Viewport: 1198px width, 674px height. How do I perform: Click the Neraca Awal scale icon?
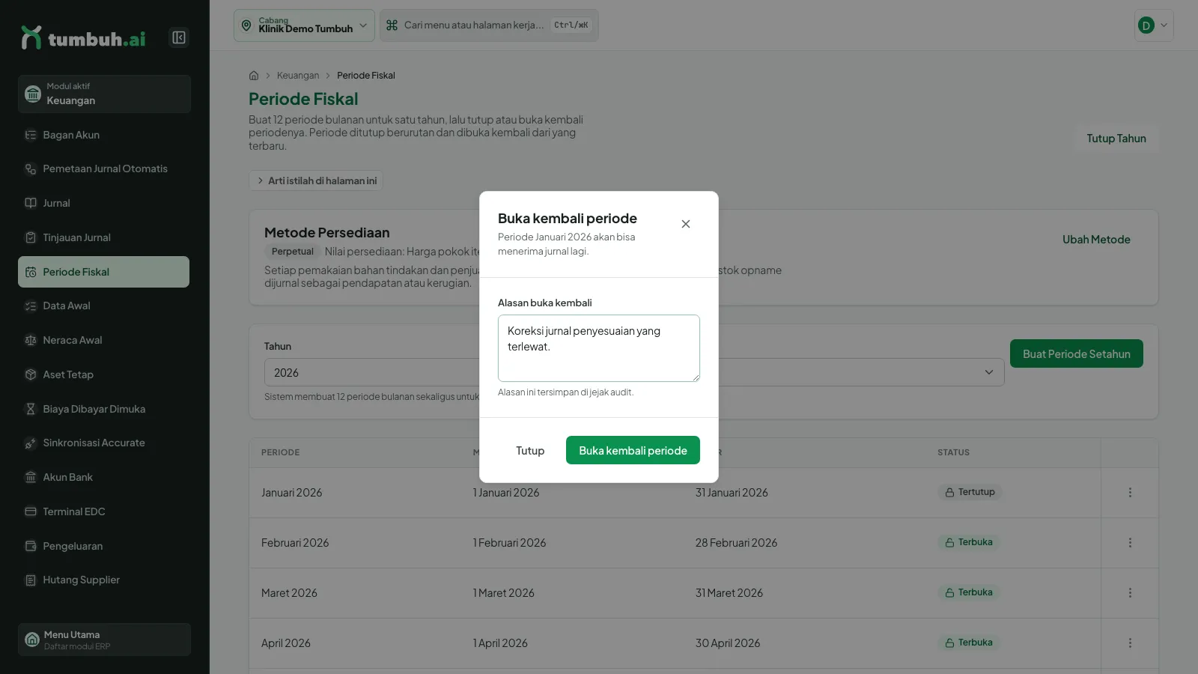coord(31,340)
